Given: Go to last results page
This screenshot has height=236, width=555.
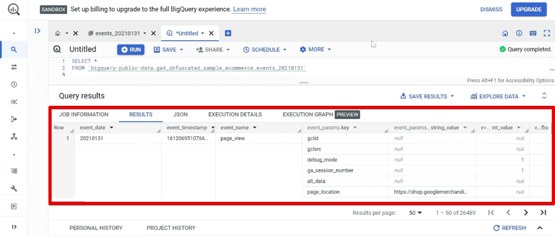Looking at the screenshot, I should [543, 213].
